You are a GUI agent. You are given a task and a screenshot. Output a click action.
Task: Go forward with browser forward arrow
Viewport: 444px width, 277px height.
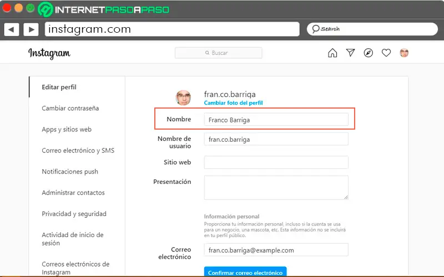coord(31,29)
